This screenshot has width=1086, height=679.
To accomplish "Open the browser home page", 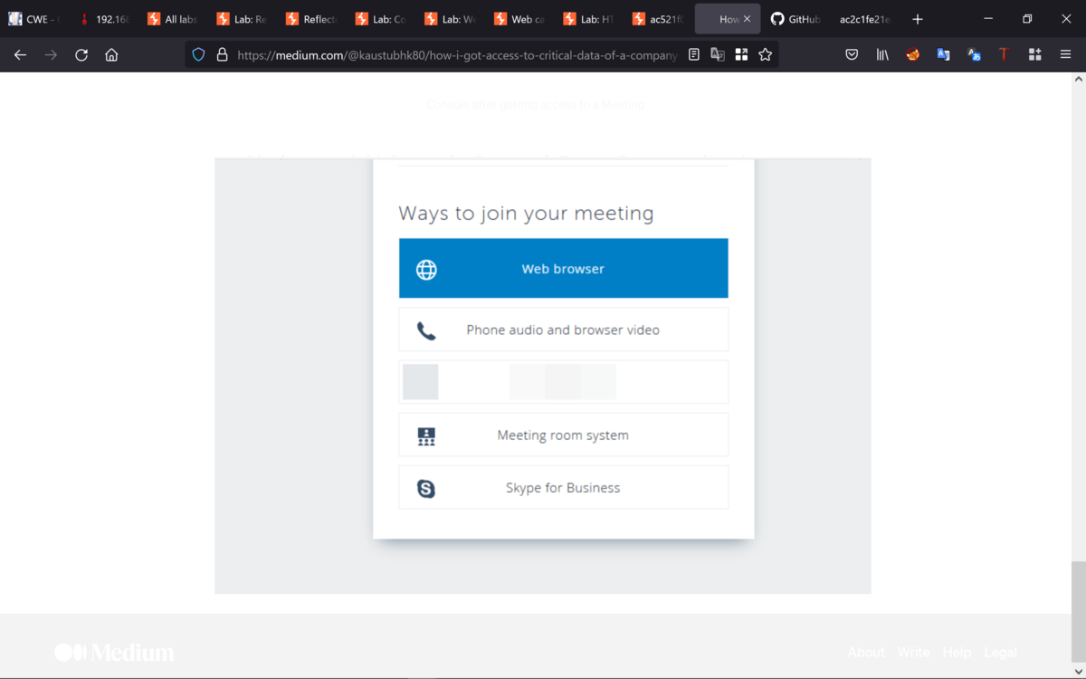I will point(111,54).
